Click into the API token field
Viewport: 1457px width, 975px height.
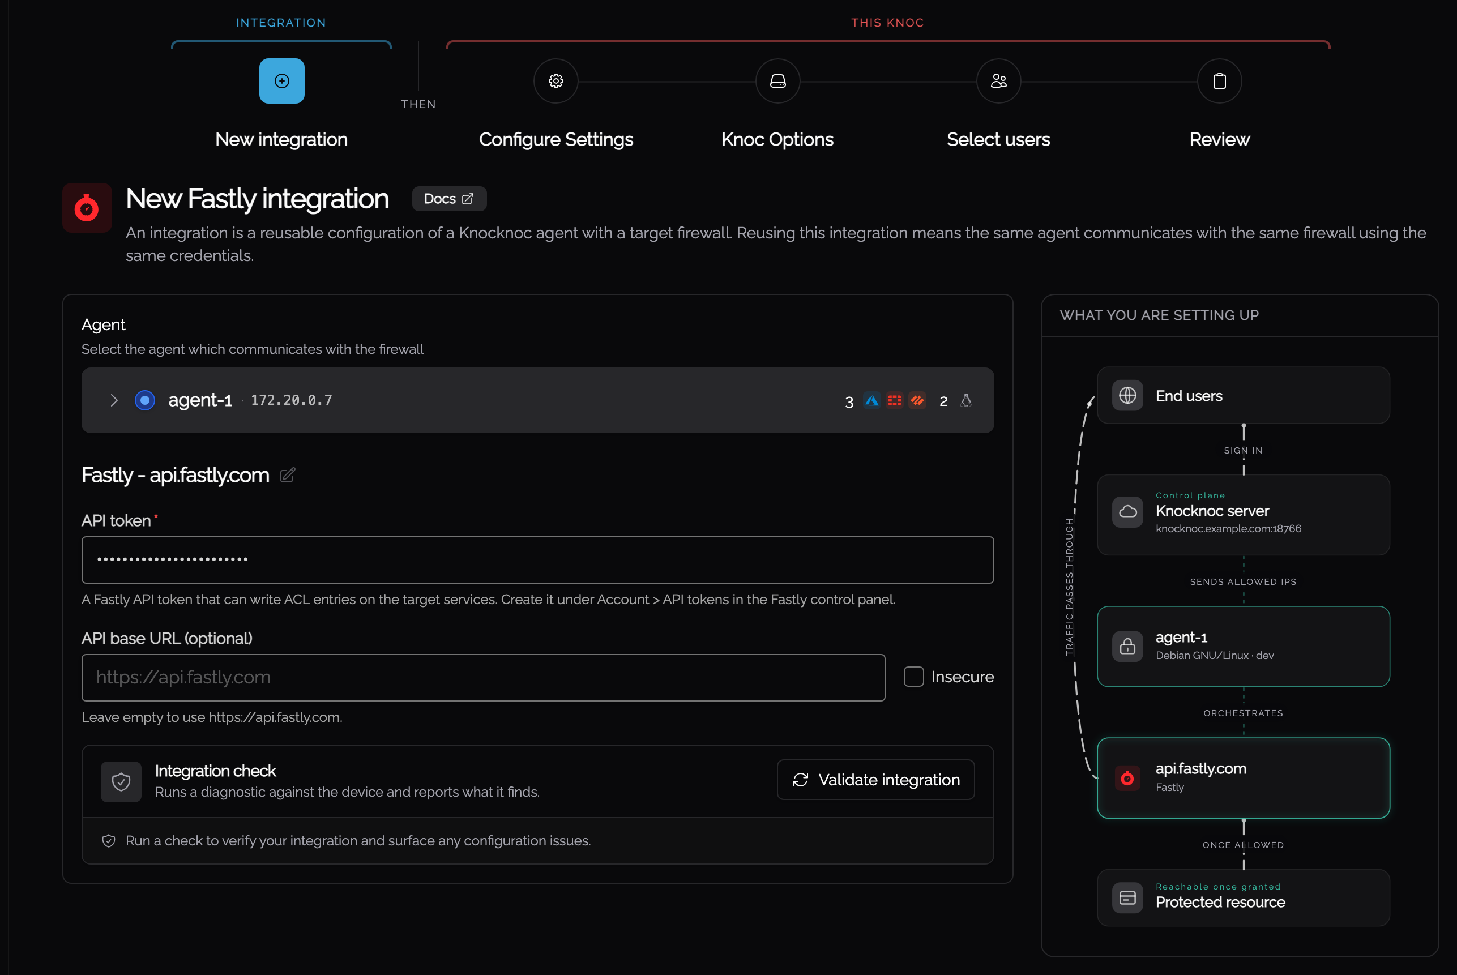[x=538, y=559]
